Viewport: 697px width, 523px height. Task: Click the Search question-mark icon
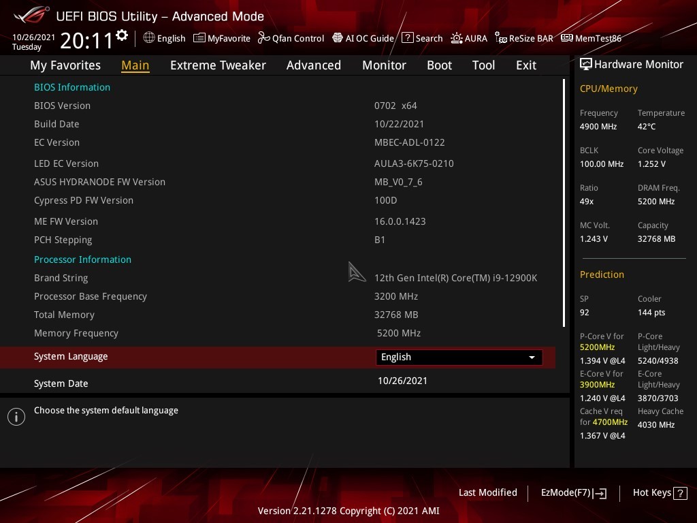pos(407,38)
